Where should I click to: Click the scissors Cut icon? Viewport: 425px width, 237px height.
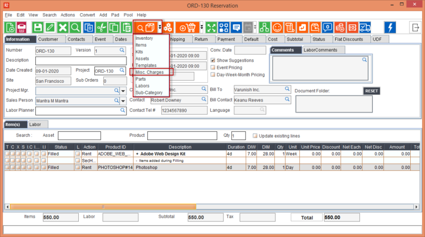click(101, 27)
